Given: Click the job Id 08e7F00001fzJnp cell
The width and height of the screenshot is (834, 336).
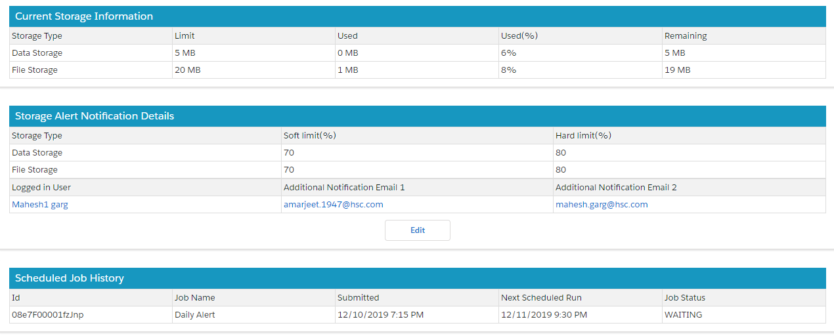Looking at the screenshot, I should (x=48, y=315).
